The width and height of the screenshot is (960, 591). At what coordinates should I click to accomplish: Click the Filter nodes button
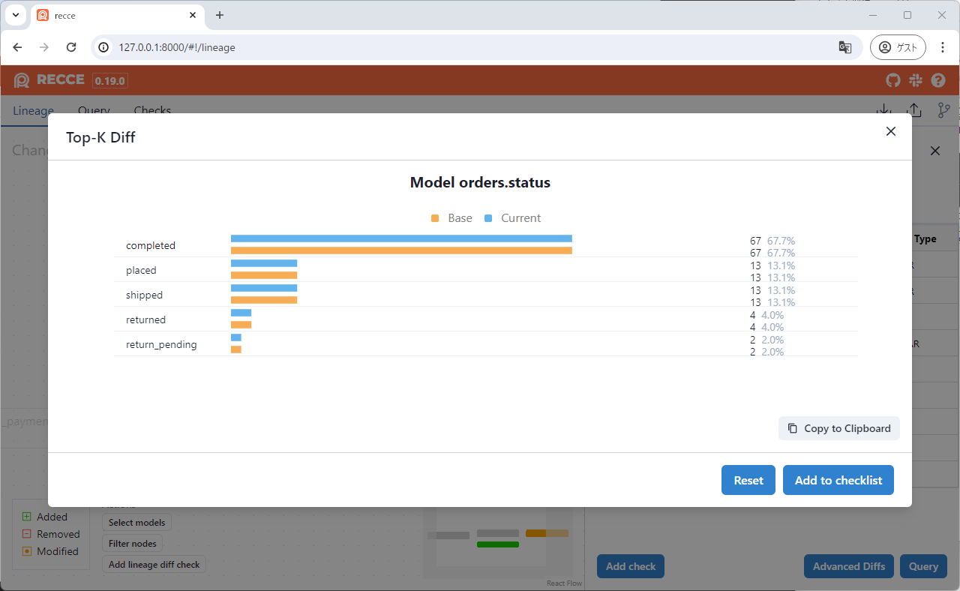[132, 544]
